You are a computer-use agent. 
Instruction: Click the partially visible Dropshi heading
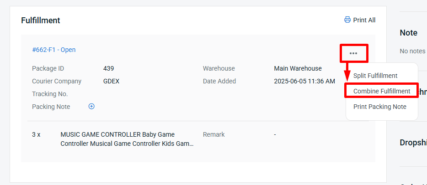pos(413,143)
